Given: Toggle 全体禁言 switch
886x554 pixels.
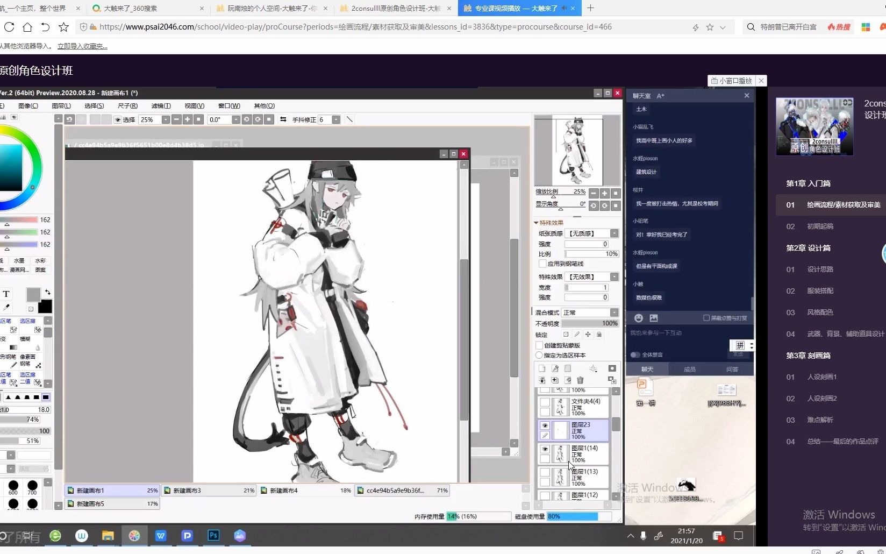Looking at the screenshot, I should click(x=635, y=354).
